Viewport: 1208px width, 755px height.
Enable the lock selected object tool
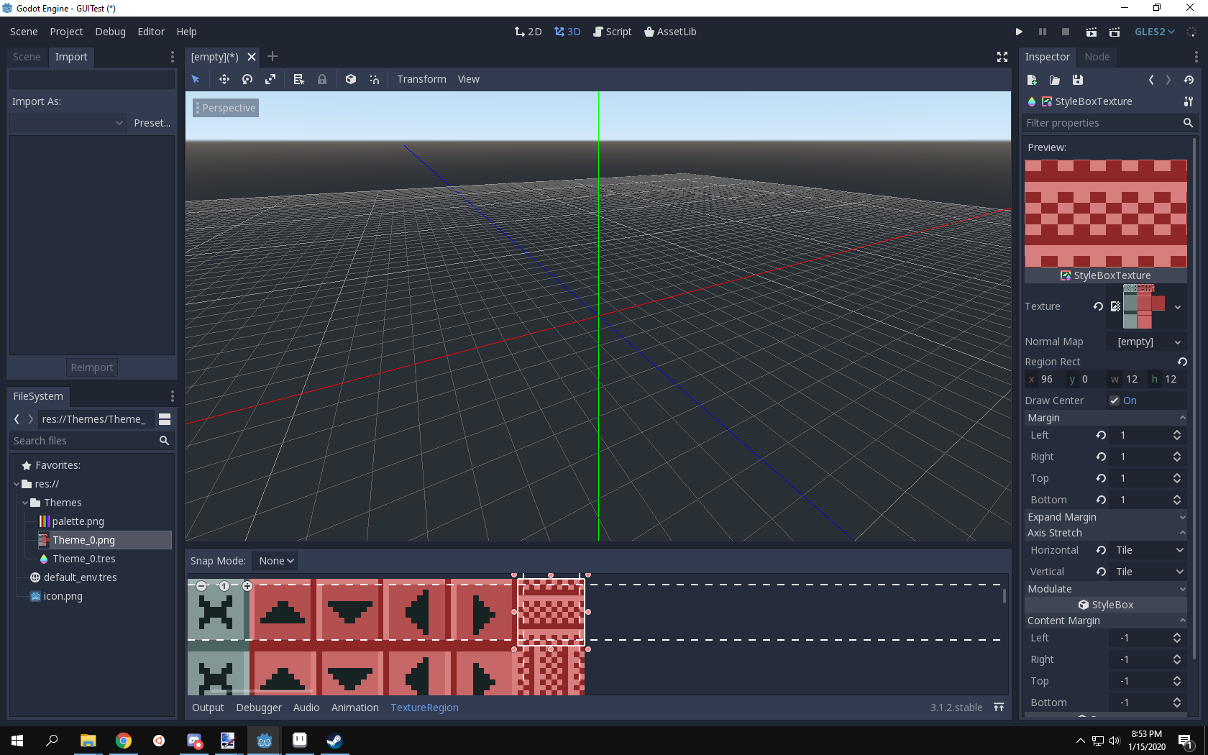(x=322, y=79)
